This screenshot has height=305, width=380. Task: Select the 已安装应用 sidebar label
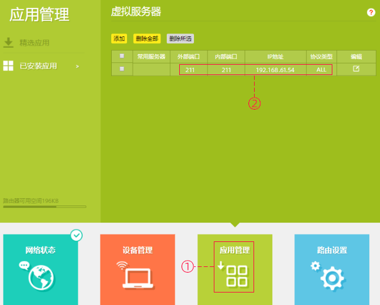pos(39,66)
